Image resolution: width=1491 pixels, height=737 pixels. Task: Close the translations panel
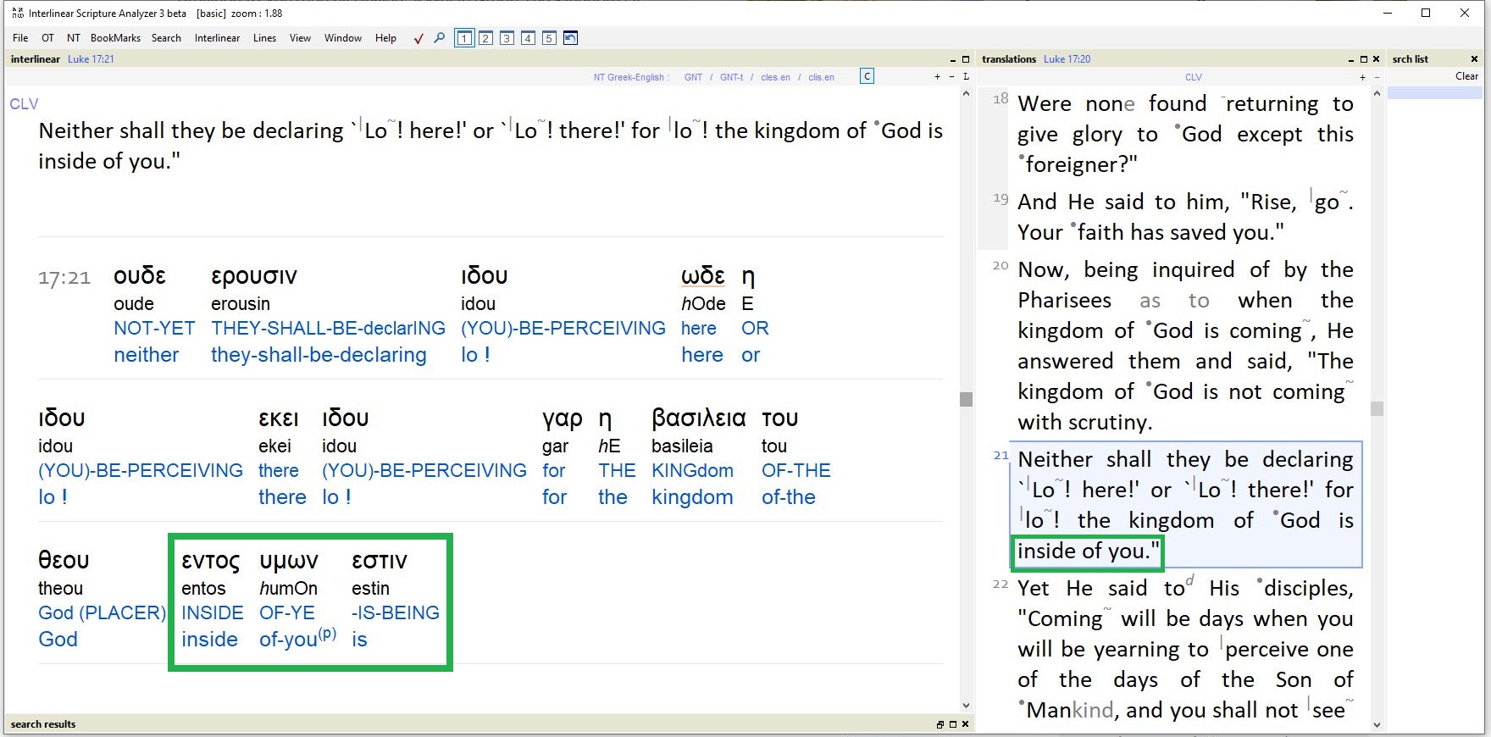click(x=1377, y=59)
